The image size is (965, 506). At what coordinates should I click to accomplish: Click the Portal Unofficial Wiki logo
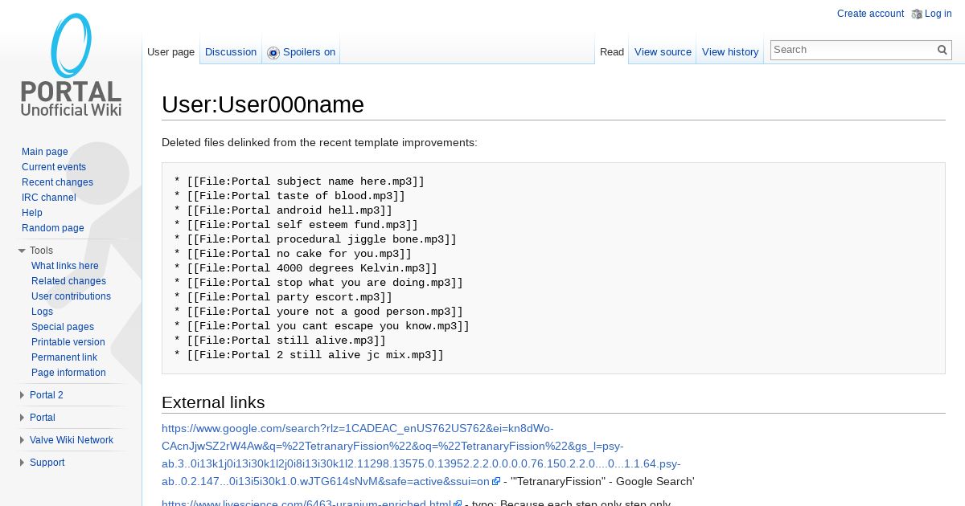[71, 65]
